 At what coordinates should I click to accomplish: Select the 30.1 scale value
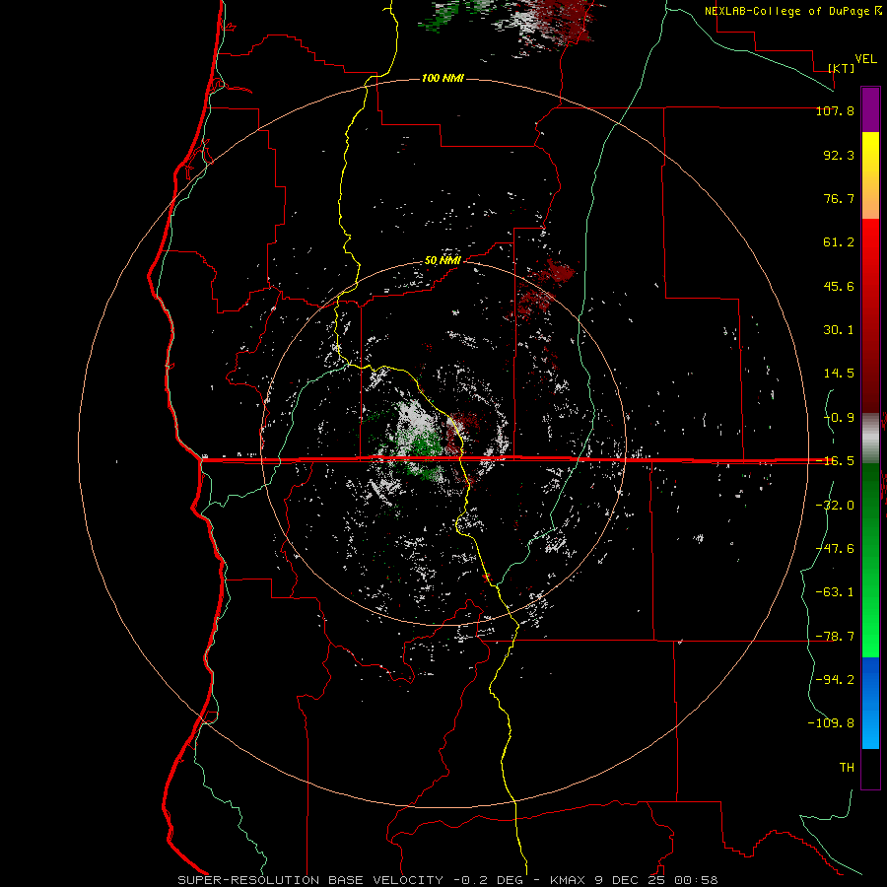839,330
